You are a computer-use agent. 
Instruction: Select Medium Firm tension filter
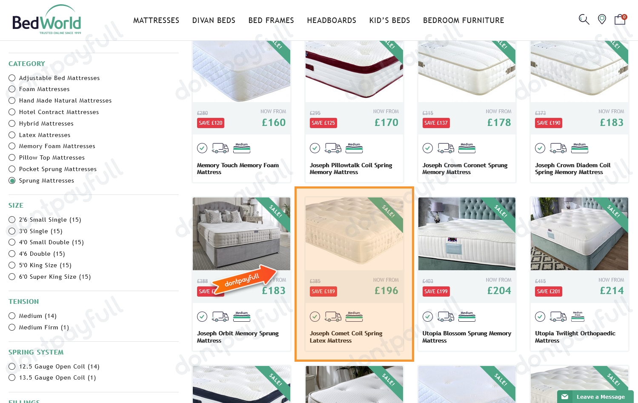[12, 327]
